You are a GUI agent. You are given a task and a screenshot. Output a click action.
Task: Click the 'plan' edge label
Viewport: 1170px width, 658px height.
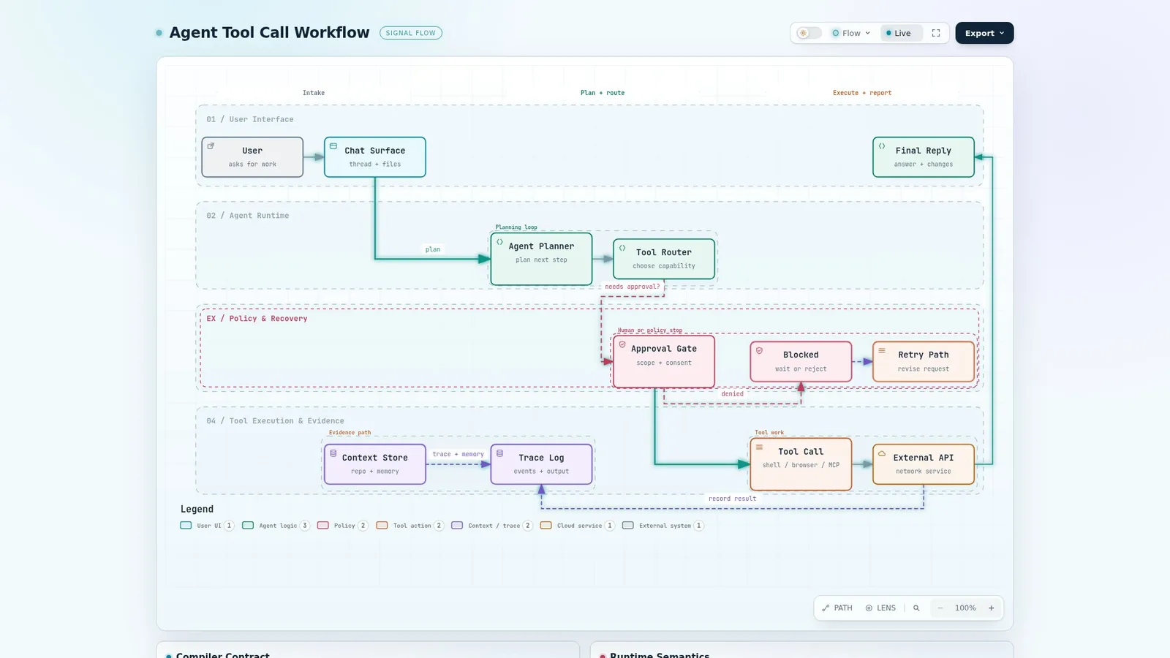pos(433,249)
